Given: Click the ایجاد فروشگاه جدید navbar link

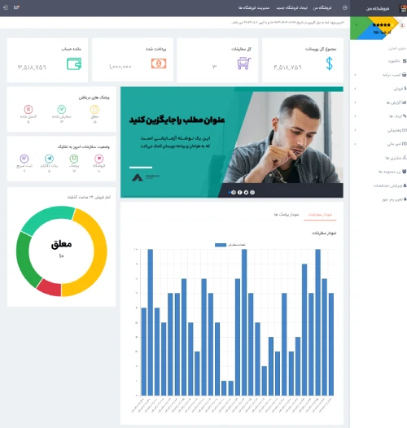Looking at the screenshot, I should 291,7.
